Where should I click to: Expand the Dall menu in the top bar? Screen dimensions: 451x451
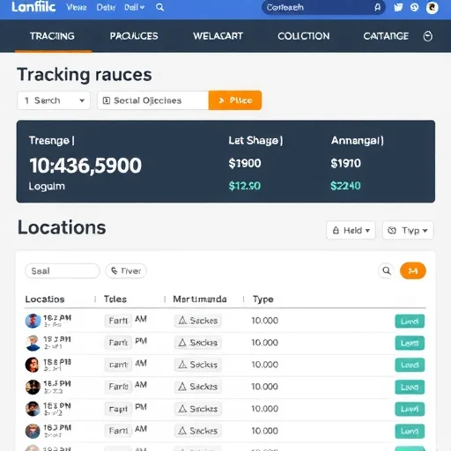135,7
